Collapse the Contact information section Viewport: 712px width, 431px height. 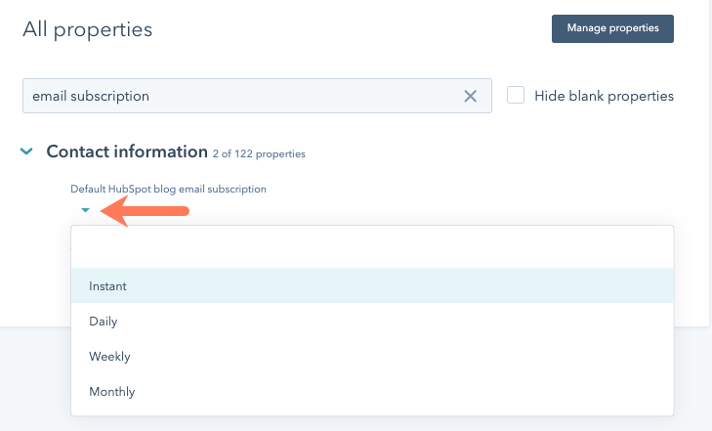click(x=26, y=151)
